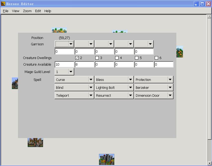Open the File menu
The width and height of the screenshot is (212, 166).
pos(6,11)
